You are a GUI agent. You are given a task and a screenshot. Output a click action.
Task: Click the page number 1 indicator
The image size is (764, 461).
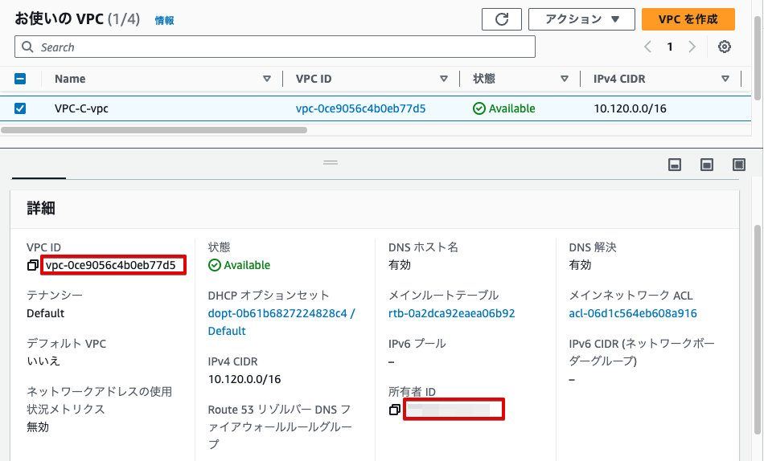pyautogui.click(x=670, y=47)
